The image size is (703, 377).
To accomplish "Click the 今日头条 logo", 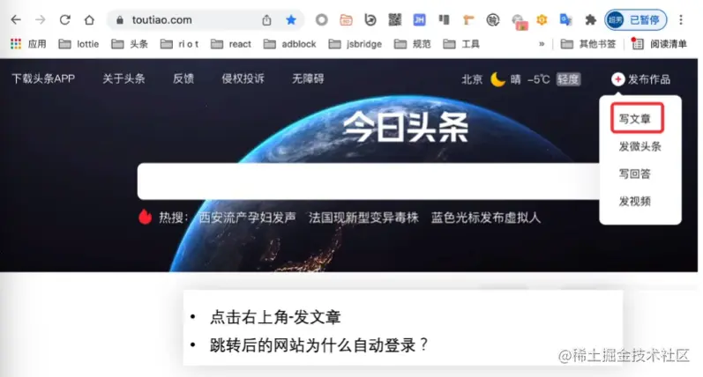I will 406,127.
